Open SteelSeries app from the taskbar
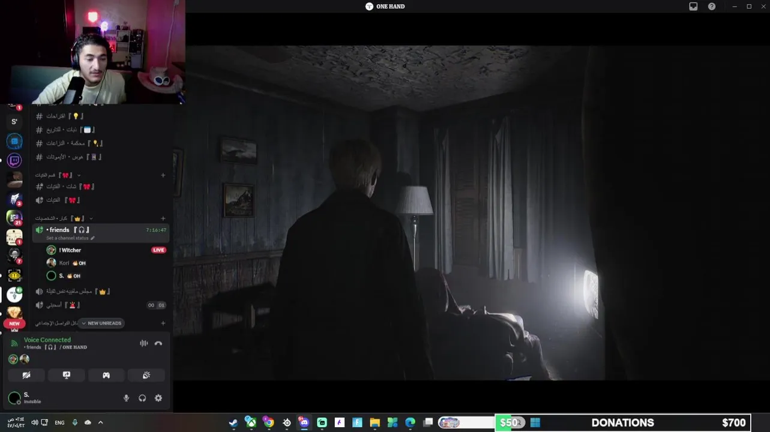770x432 pixels. click(x=286, y=422)
